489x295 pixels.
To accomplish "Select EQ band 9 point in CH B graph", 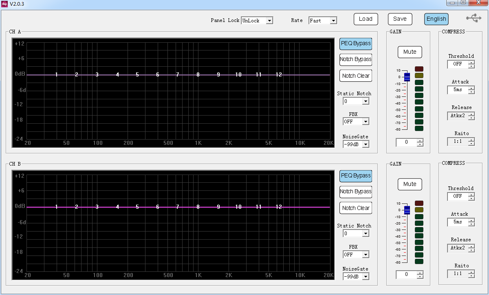I will pos(218,207).
